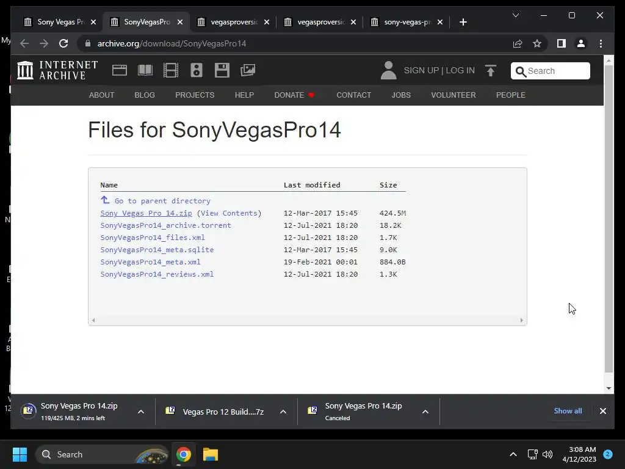
Task: Switch to the Sony Vegas Pr first tab
Action: point(60,22)
